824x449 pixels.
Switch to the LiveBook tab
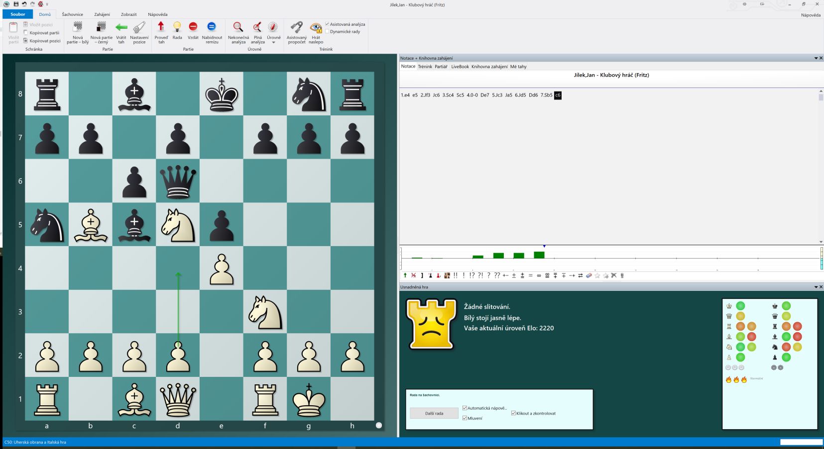(460, 67)
